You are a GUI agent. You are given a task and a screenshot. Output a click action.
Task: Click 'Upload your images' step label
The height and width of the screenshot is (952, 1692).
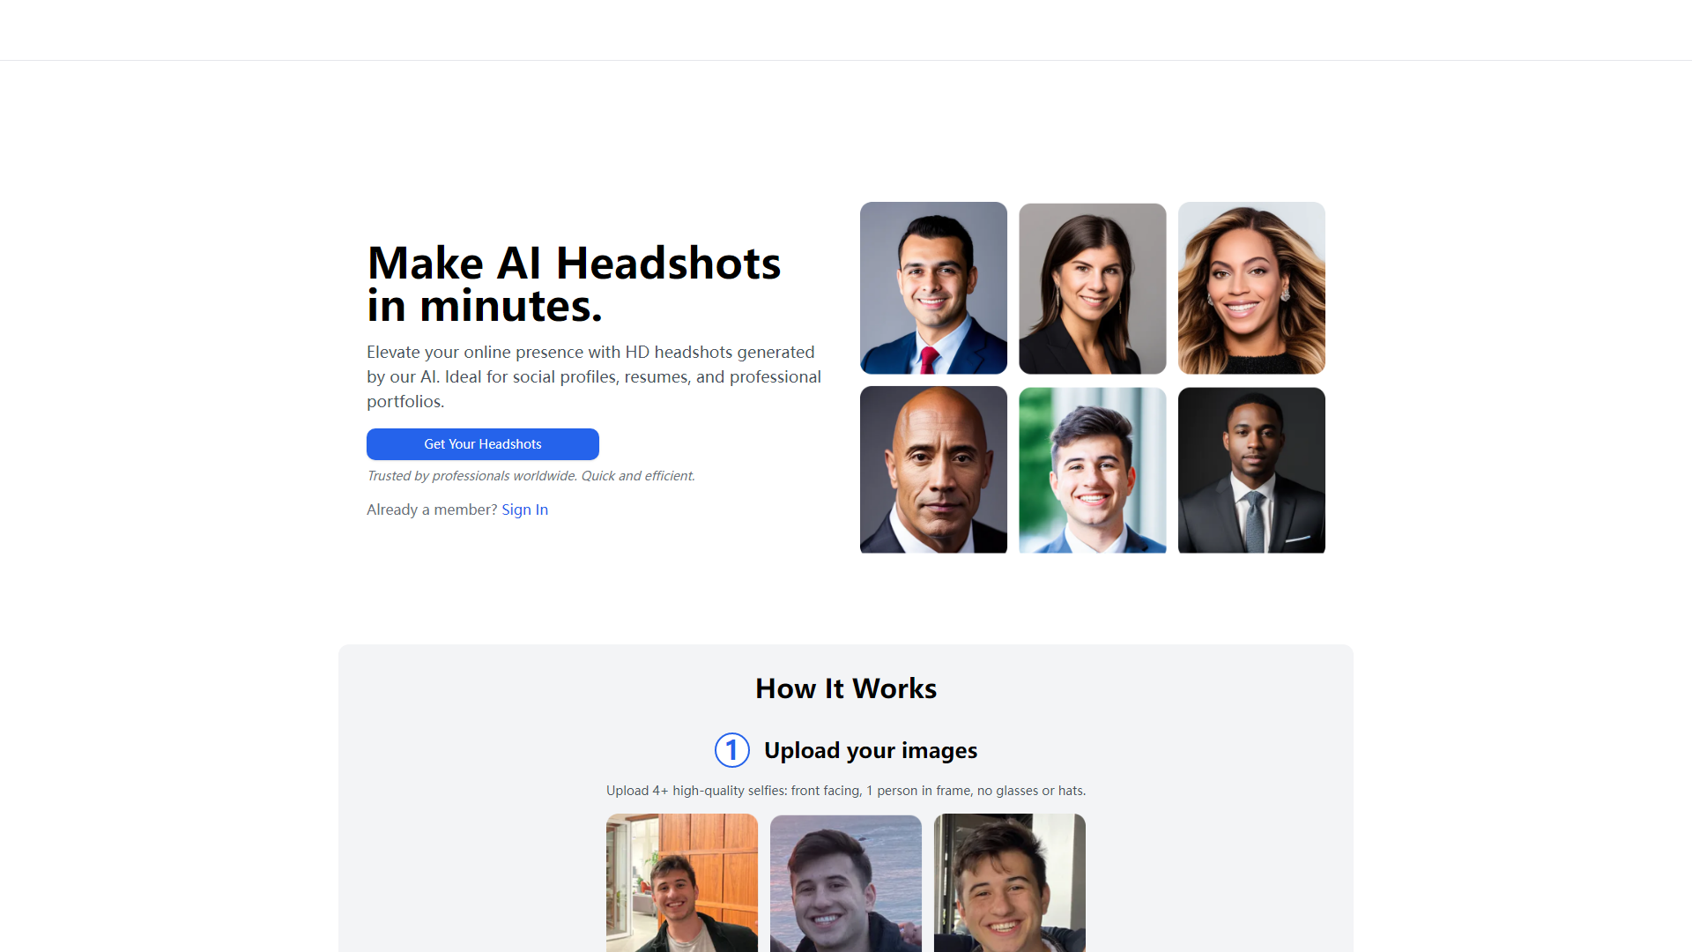pyautogui.click(x=871, y=748)
